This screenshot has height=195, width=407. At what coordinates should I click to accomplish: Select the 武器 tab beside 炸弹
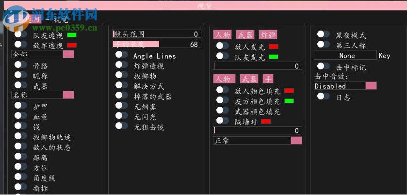pos(245,34)
